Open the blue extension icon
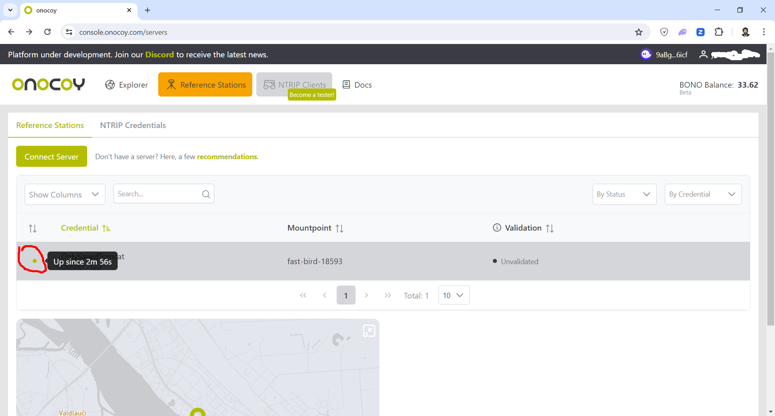The image size is (775, 416). [x=701, y=32]
